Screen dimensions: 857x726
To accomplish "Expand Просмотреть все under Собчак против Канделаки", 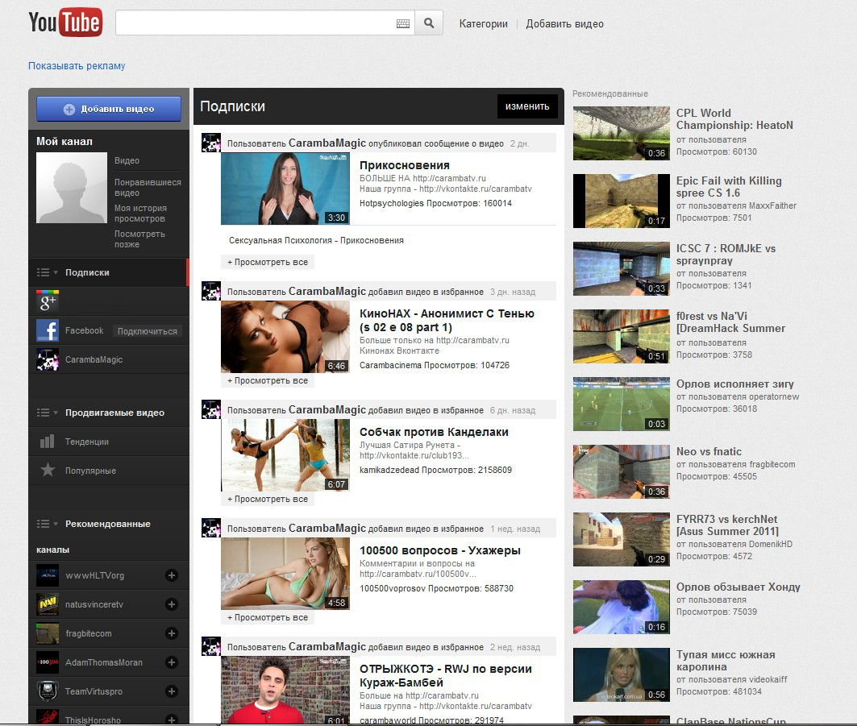I will tap(268, 500).
